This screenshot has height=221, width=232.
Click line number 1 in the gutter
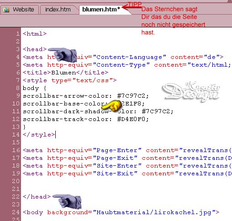click(x=18, y=34)
